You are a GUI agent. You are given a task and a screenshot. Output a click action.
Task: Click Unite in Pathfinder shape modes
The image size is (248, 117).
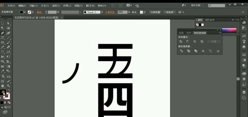click(181, 42)
